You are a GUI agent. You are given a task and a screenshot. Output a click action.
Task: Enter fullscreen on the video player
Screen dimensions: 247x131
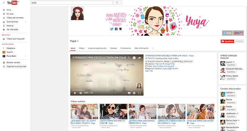pos(139,93)
